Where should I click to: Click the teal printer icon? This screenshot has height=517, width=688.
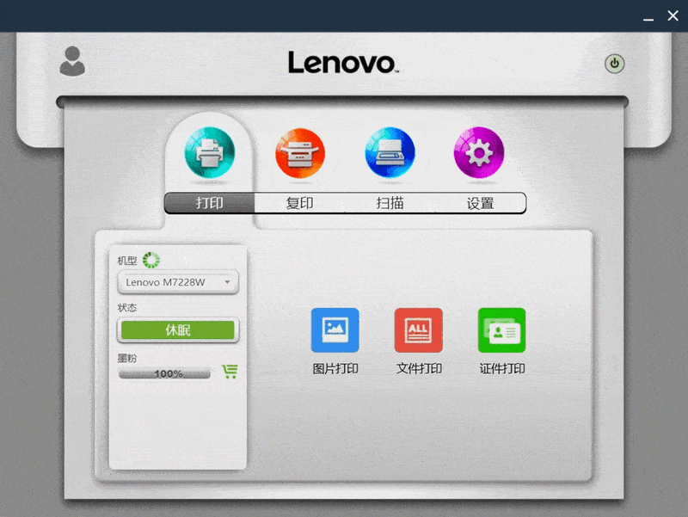(210, 153)
